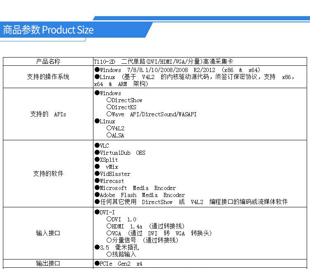Select the '产品名称' row label
The image size is (310, 269).
pos(48,61)
